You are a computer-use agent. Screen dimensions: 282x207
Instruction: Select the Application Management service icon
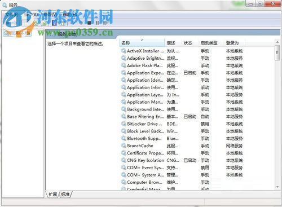124,102
